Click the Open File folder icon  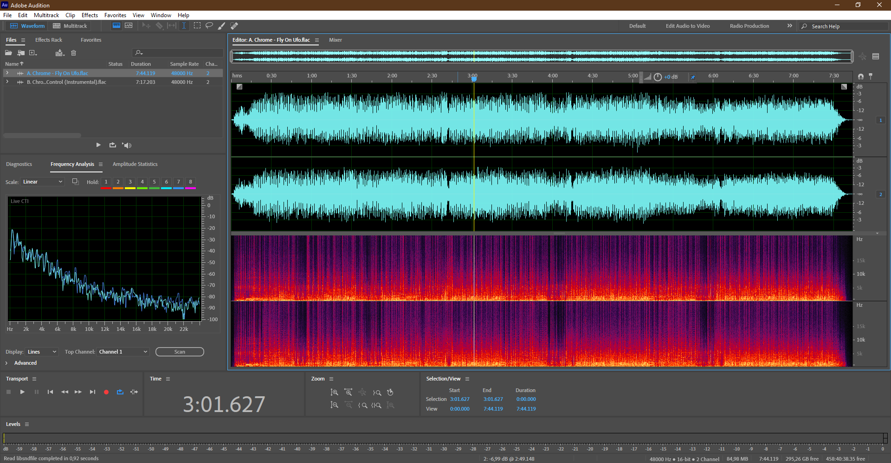(8, 53)
